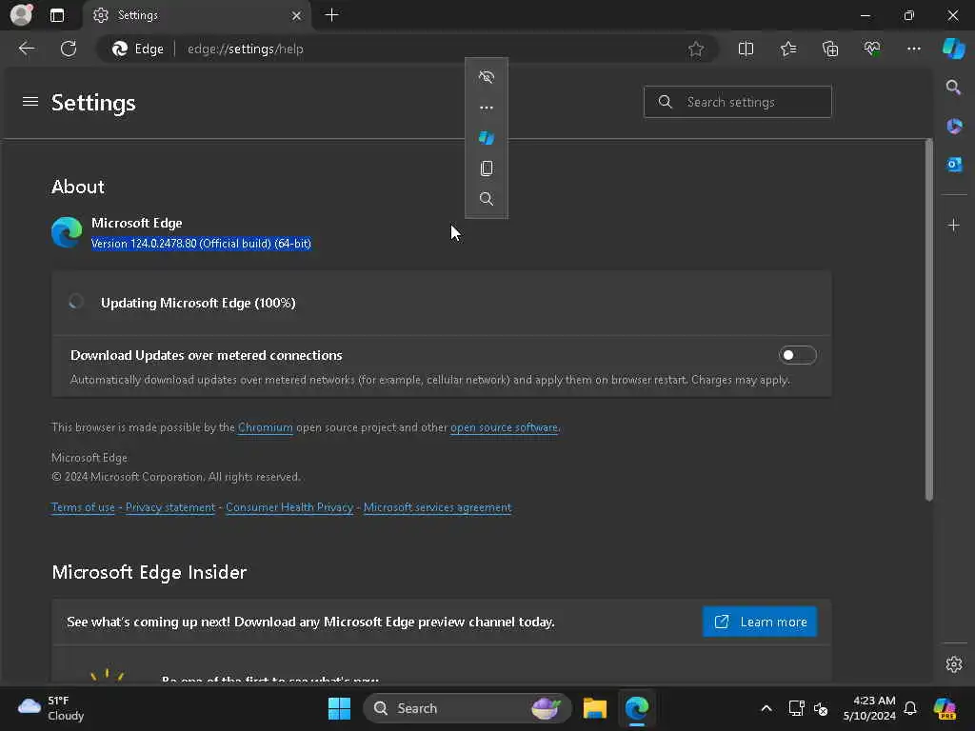Open the Settings hamburger menu
Screen dimensions: 975x731
click(x=30, y=101)
